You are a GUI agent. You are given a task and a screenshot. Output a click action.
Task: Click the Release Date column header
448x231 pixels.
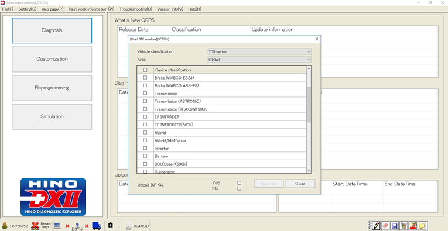point(134,30)
